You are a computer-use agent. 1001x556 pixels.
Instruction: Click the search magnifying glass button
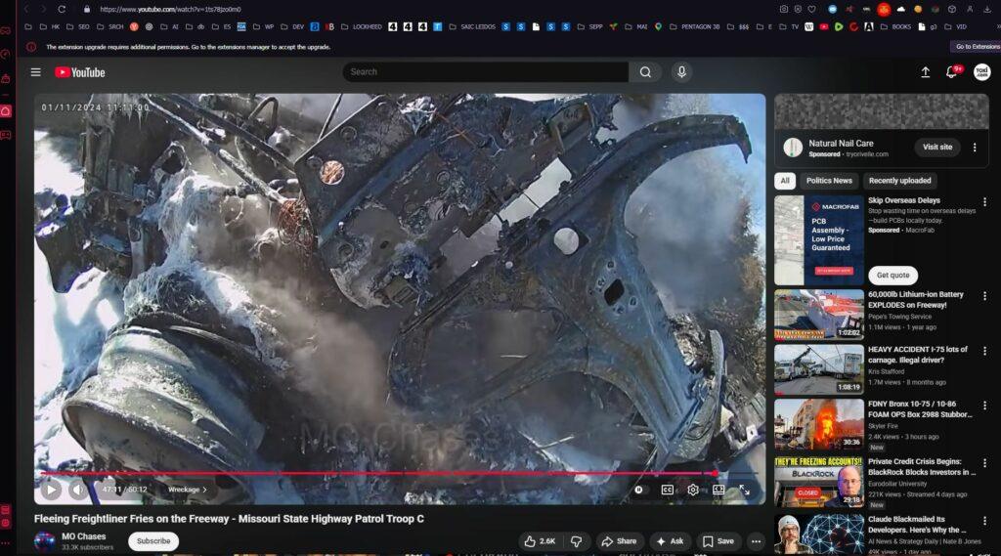pyautogui.click(x=645, y=72)
